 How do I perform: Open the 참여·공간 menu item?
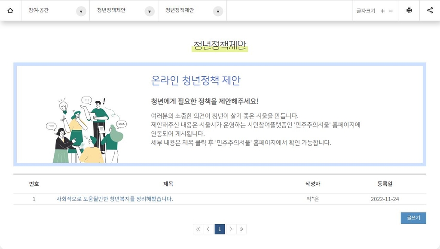tap(39, 10)
